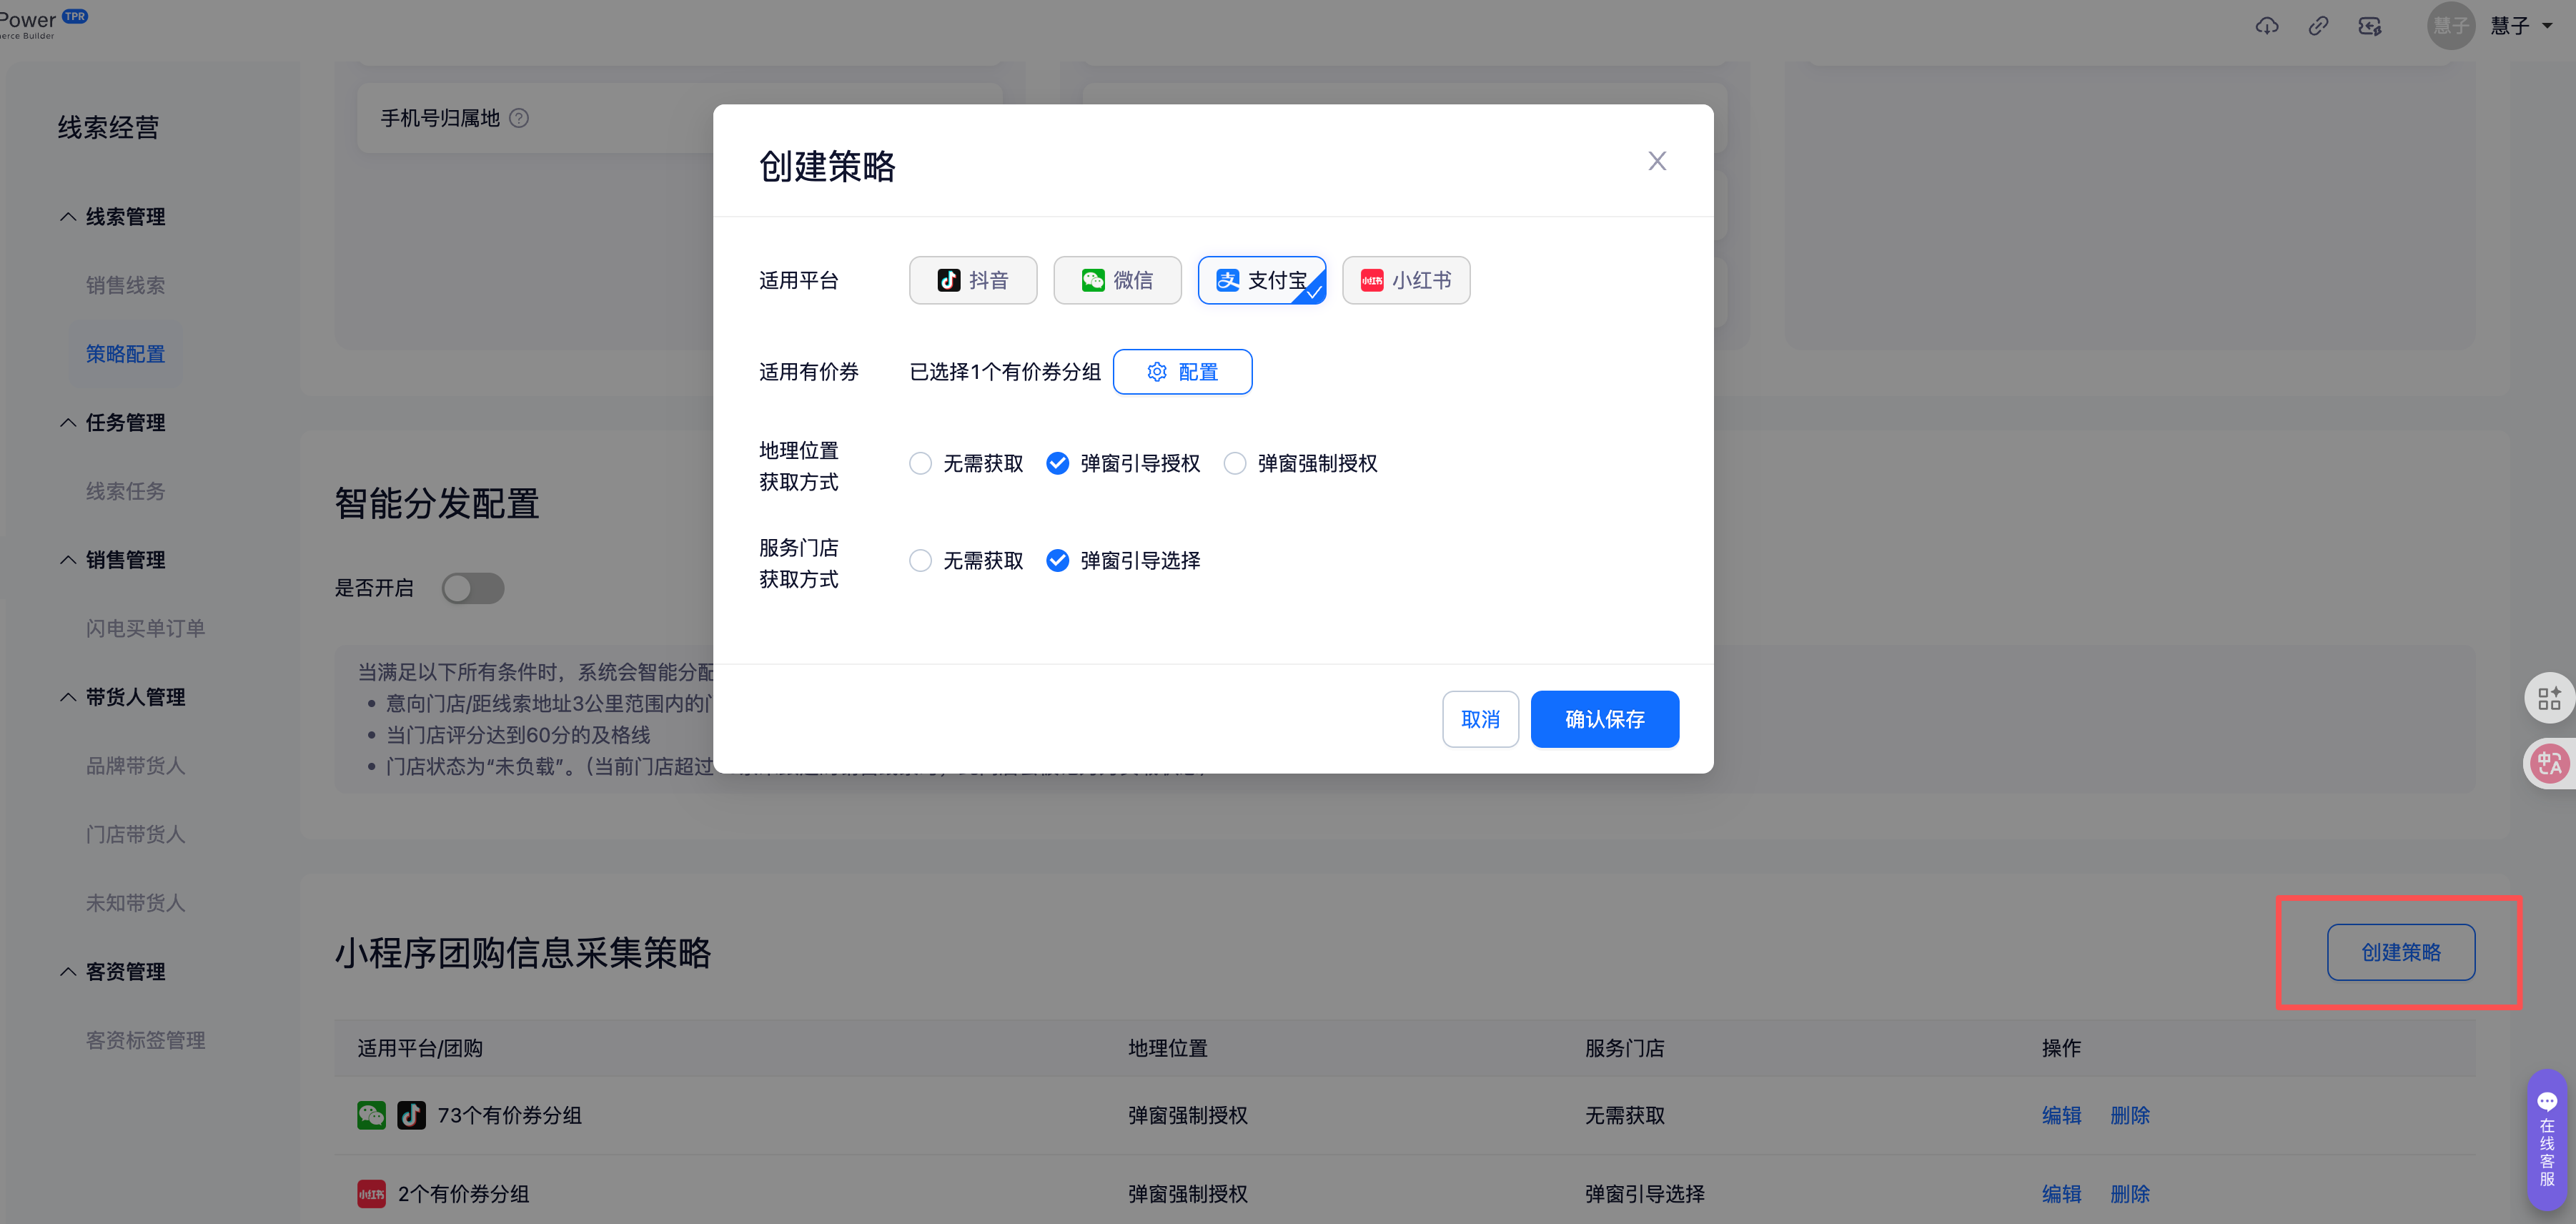Choose the 小红书 platform option
Screen dimensions: 2576x1224
1405,280
